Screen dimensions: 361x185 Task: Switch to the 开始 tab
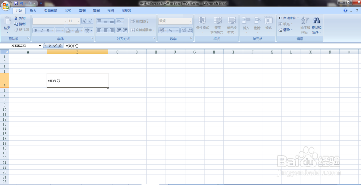[19, 10]
